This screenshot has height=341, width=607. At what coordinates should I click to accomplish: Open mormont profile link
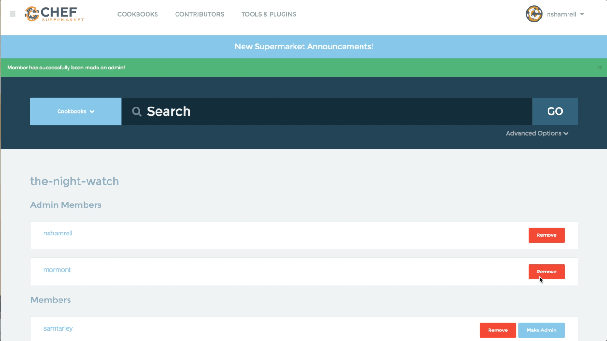pyautogui.click(x=57, y=270)
